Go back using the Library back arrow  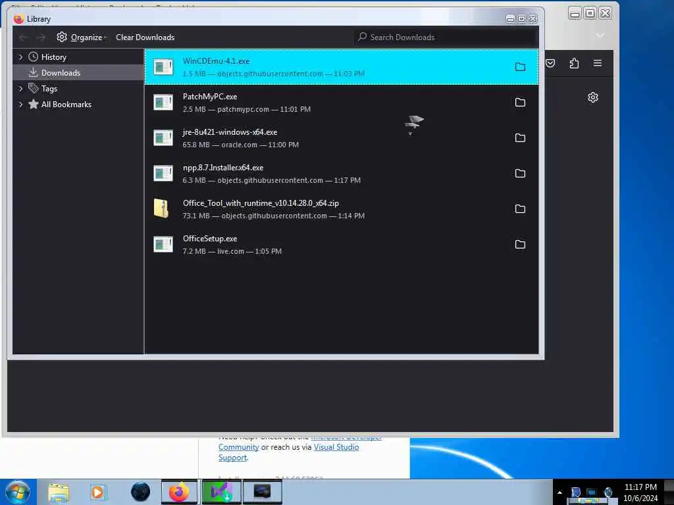(x=24, y=37)
